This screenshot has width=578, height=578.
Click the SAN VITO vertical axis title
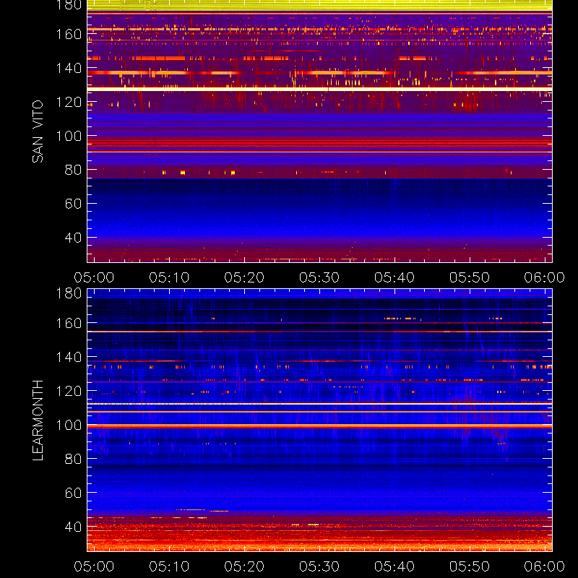pos(38,131)
